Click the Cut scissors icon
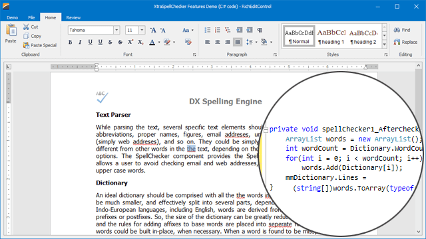Screen dimensions: 426x239 coord(26,27)
